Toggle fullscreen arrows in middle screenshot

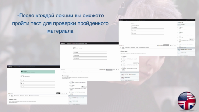(x=116, y=70)
